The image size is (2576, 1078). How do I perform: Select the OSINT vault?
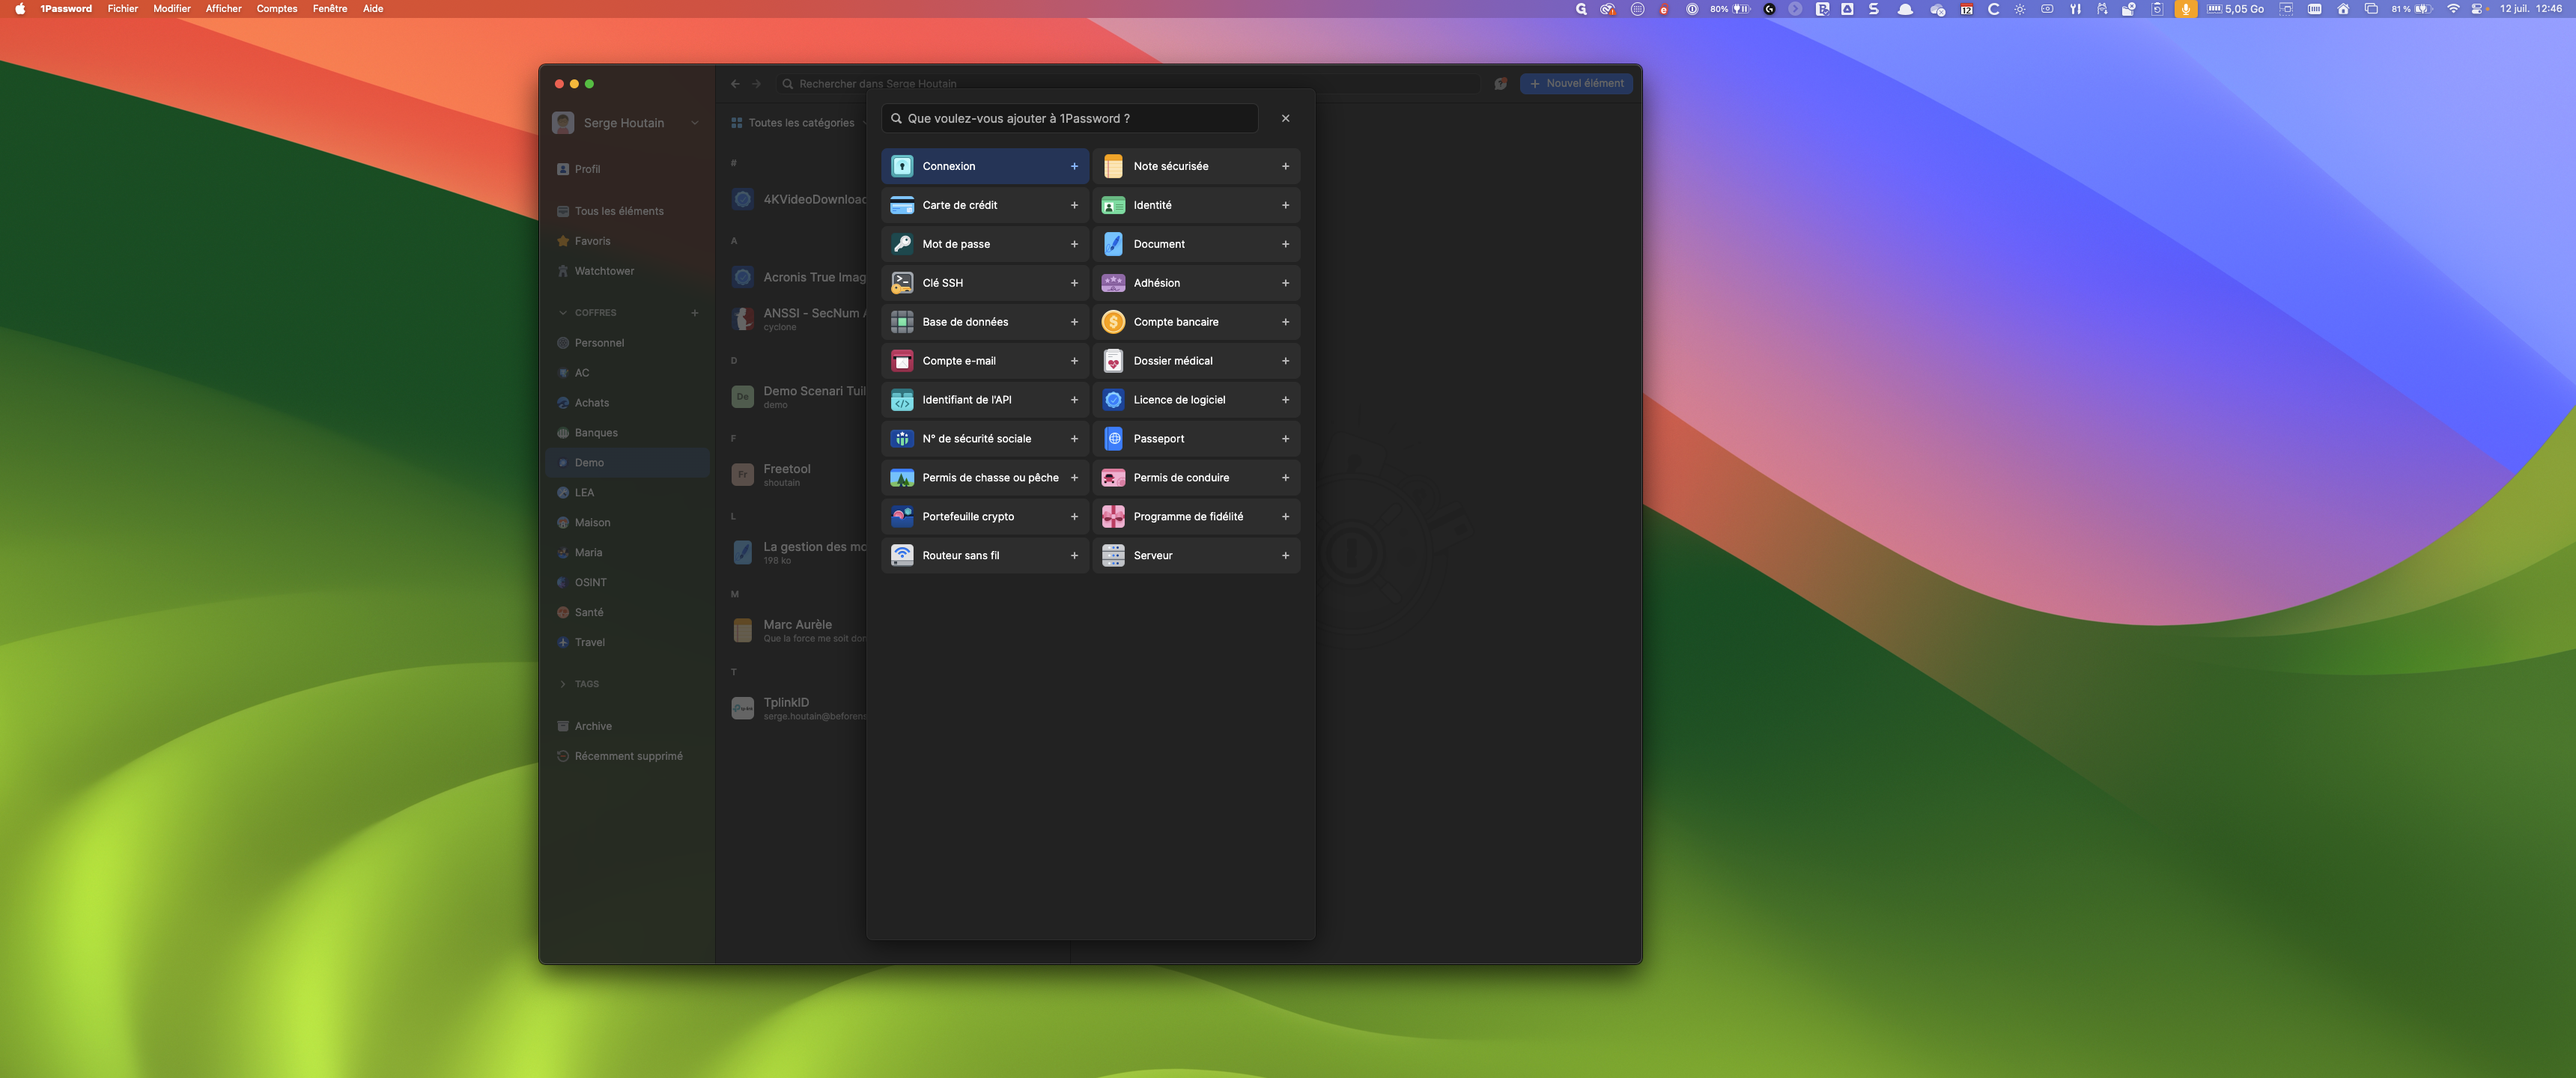627,582
